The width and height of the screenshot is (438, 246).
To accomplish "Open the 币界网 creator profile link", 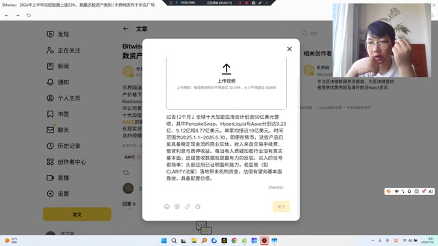I will click(x=323, y=68).
